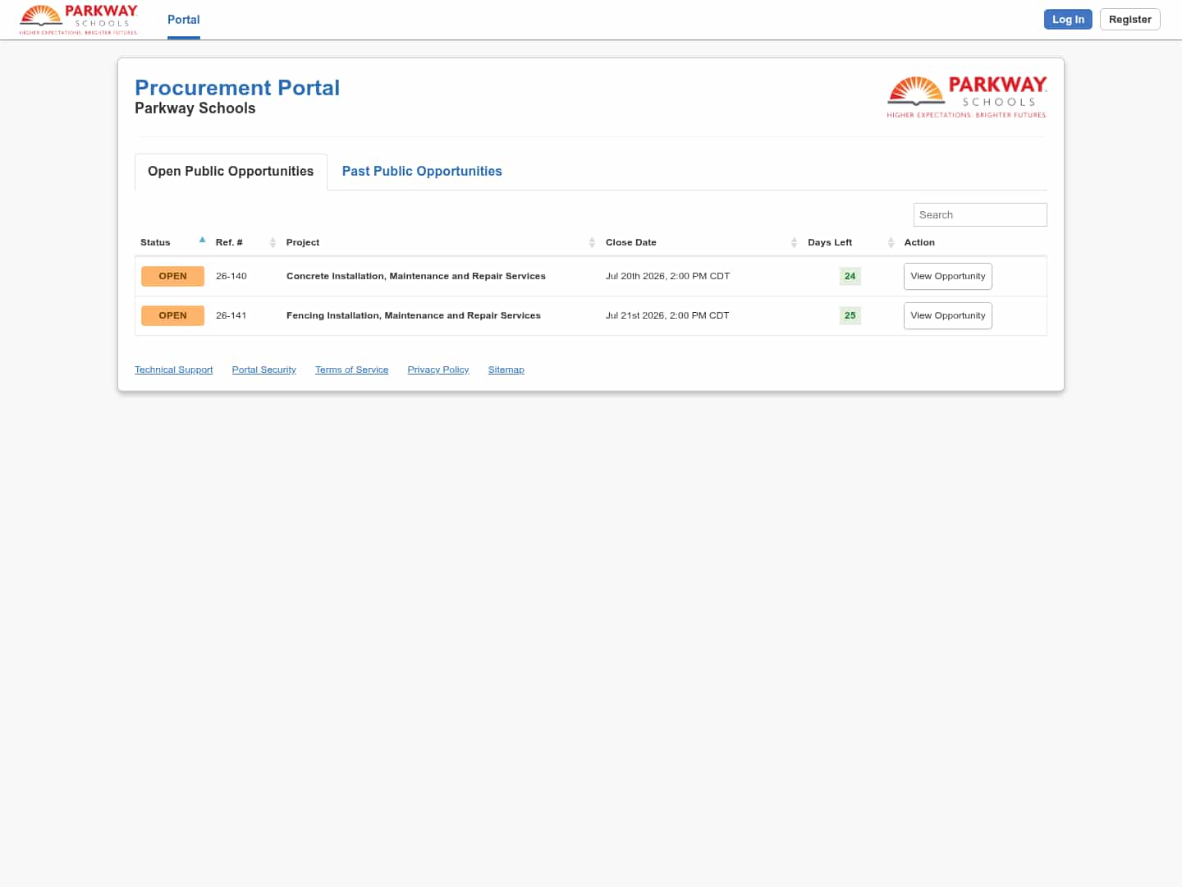Click the 24 days left badge
This screenshot has width=1182, height=887.
[x=850, y=276]
